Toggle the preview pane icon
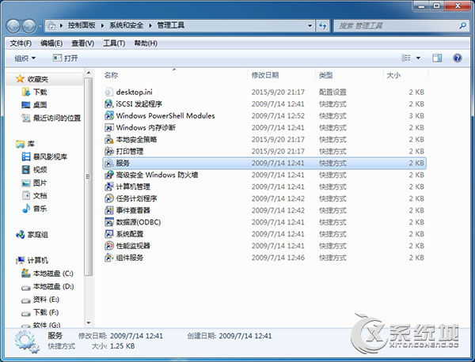The width and height of the screenshot is (475, 362). pos(437,58)
